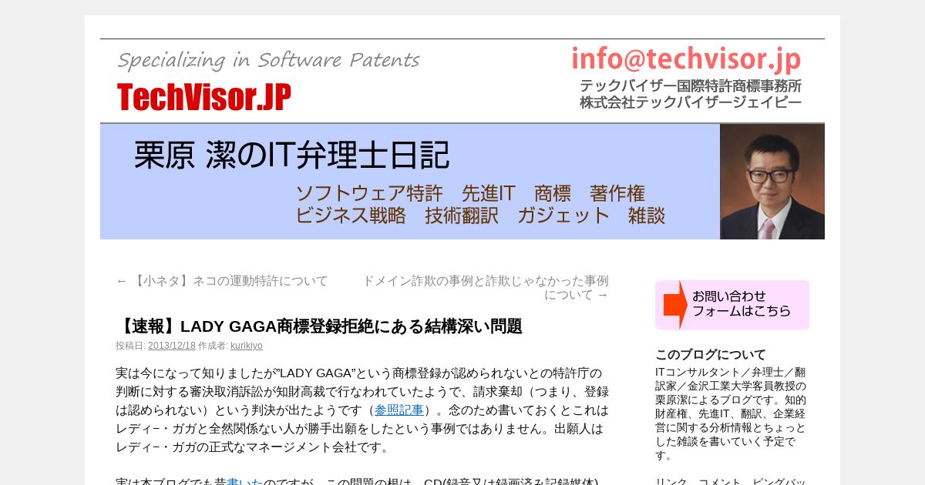The height and width of the screenshot is (485, 925).
Task: Click the red arrow icon on contact banner
Action: point(675,305)
